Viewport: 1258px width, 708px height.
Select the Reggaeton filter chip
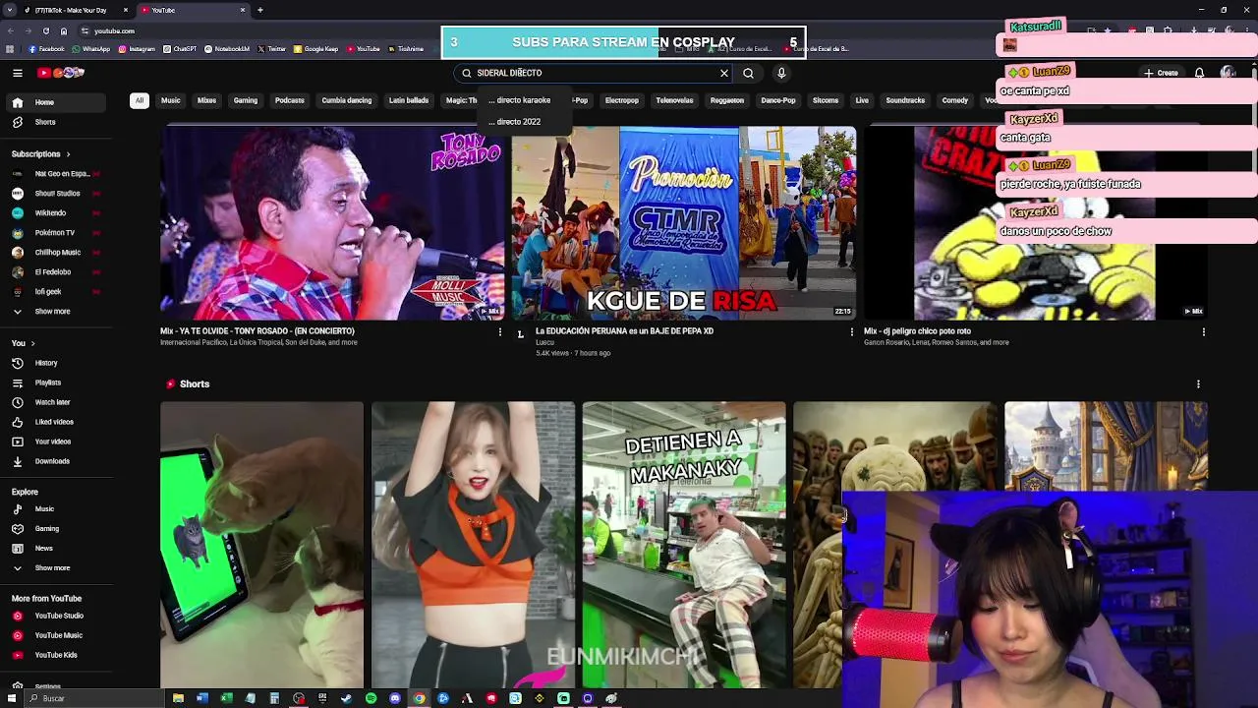point(727,100)
